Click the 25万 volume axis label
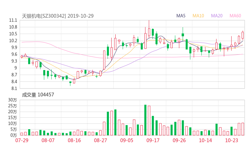Viewport: 248px width, 148px height. point(12,106)
